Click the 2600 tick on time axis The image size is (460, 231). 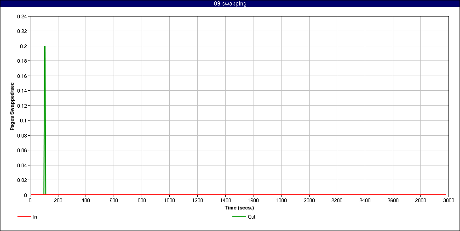[393, 200]
